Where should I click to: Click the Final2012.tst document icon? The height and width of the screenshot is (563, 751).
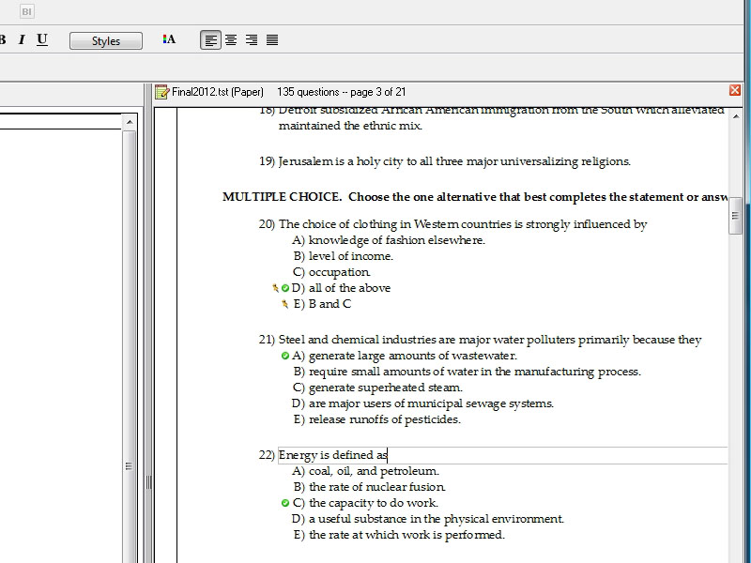click(x=161, y=91)
